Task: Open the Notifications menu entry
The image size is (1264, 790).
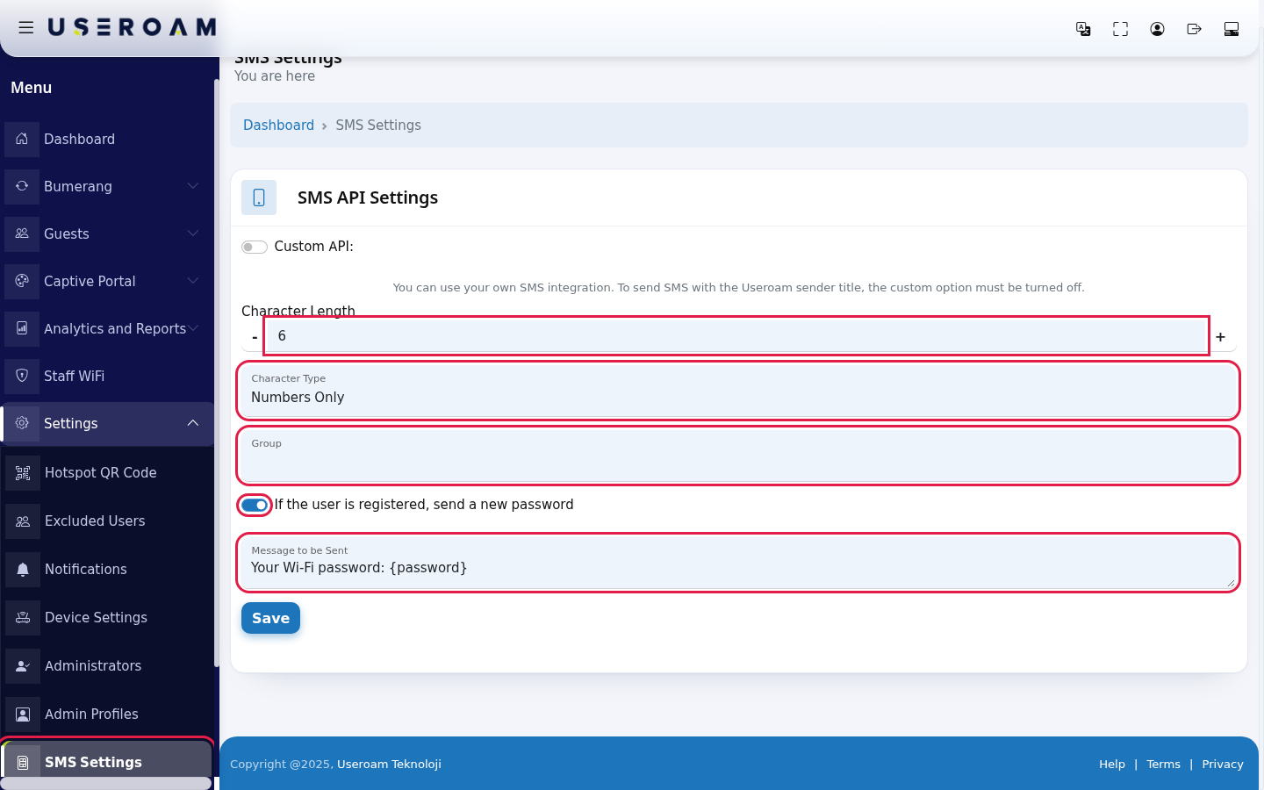Action: click(107, 569)
